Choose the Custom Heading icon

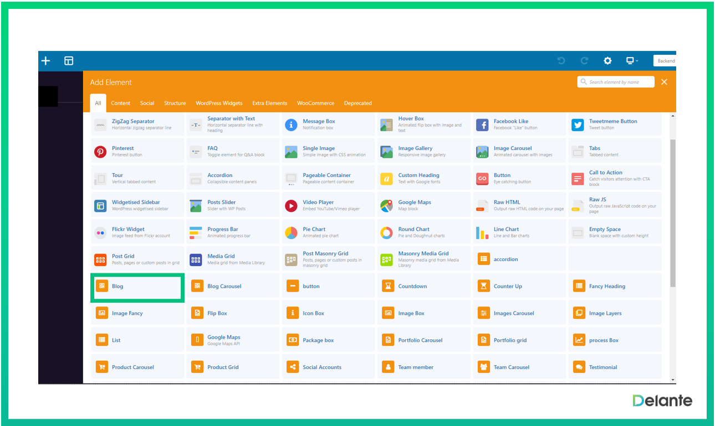coord(386,179)
